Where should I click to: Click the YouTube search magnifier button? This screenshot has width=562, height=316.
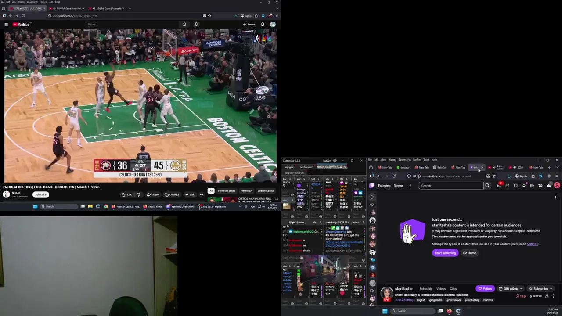tap(184, 25)
